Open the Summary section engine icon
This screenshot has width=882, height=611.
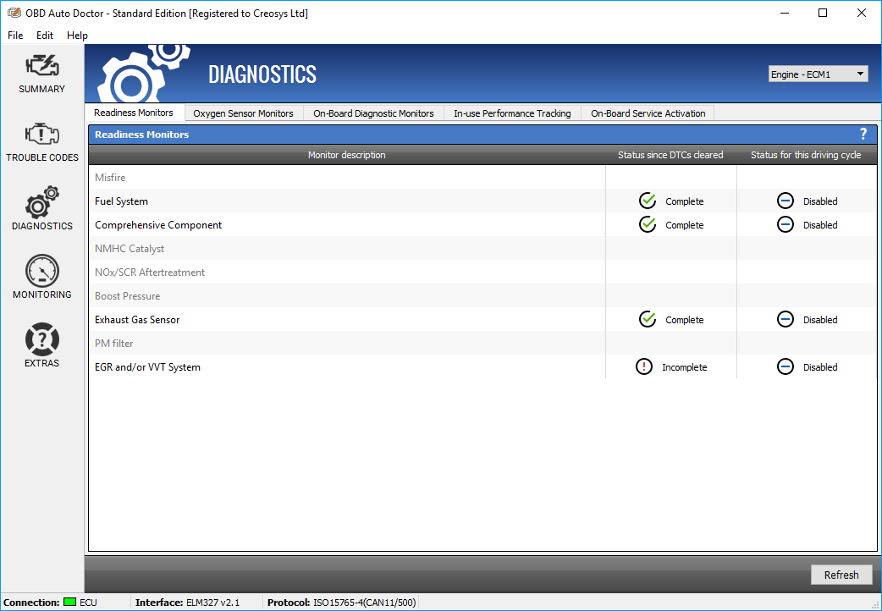[42, 66]
